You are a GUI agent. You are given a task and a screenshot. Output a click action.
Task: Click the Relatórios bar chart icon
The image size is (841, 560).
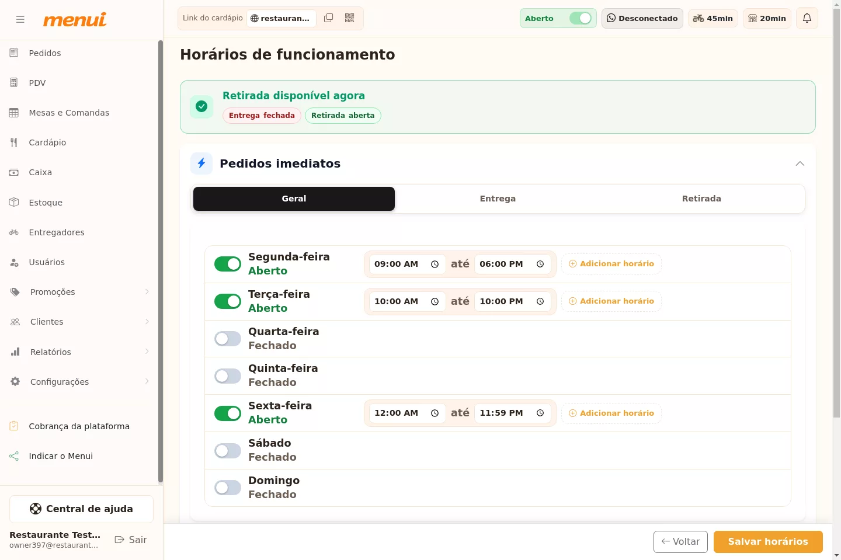click(15, 352)
